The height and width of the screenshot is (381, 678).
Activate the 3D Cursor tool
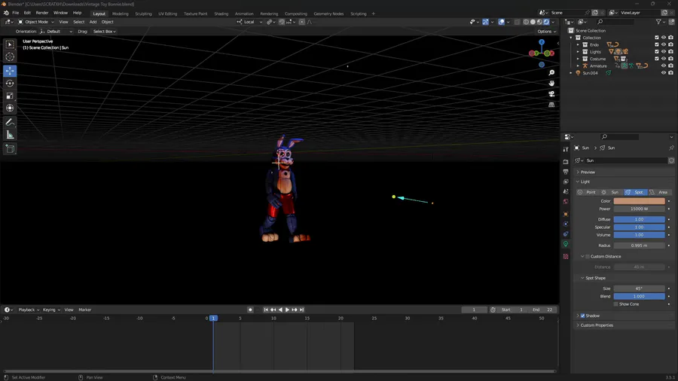click(x=10, y=57)
